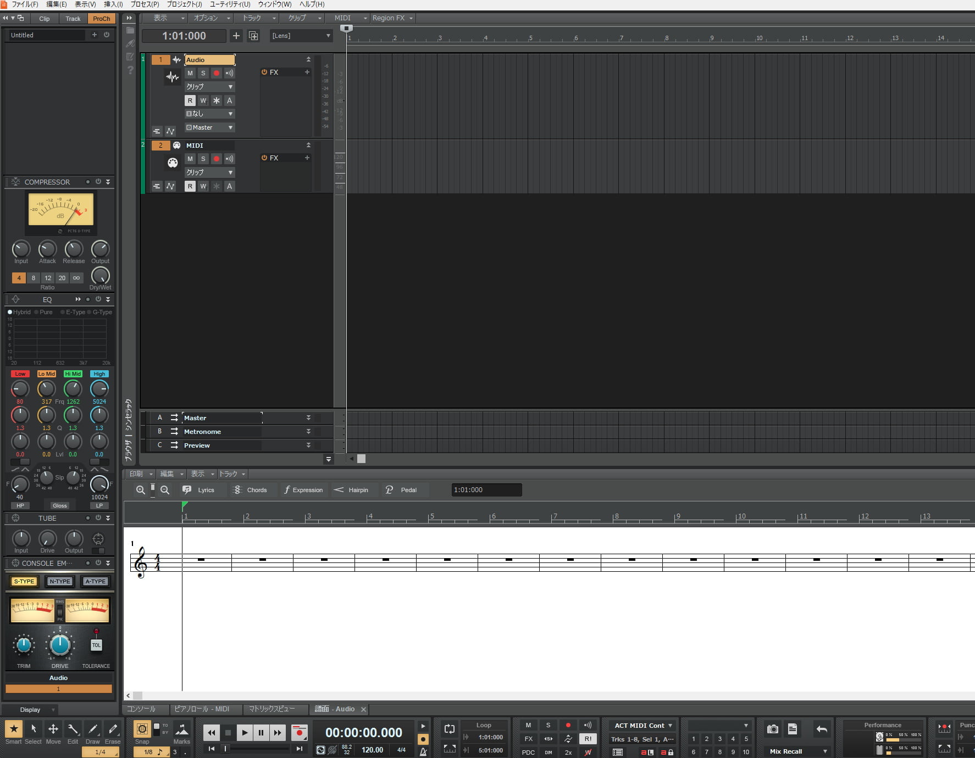The image size is (975, 758).
Task: Select the Smart tool star icon
Action: [14, 729]
